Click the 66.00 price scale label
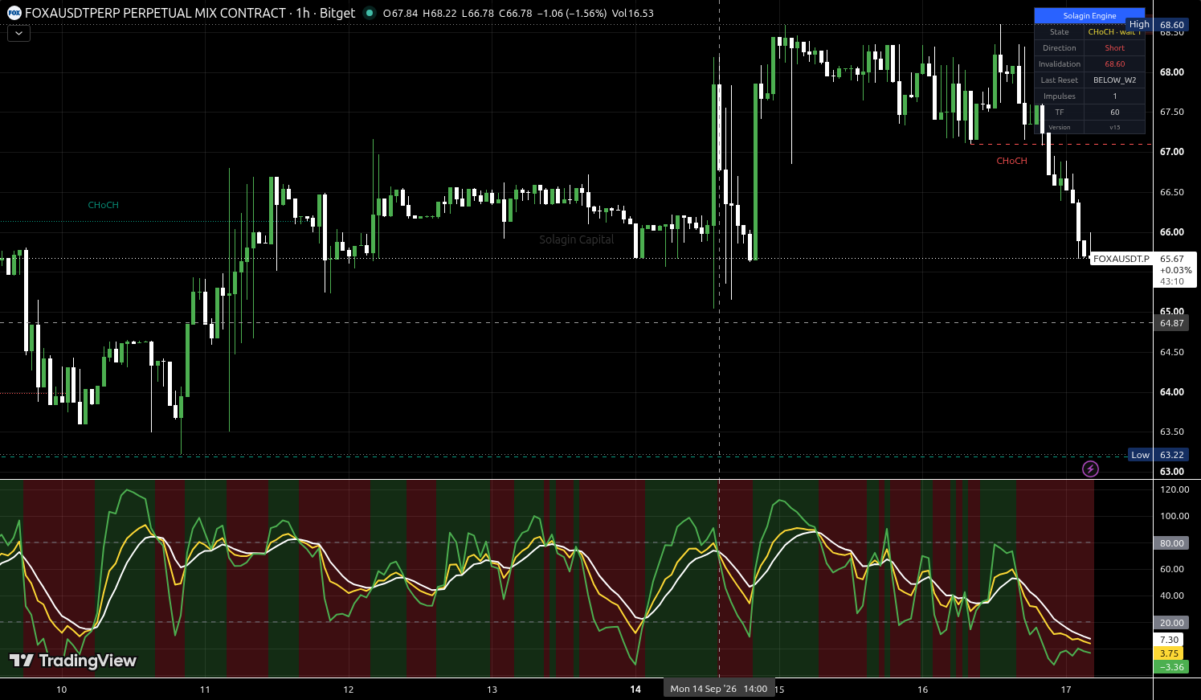 (x=1171, y=232)
